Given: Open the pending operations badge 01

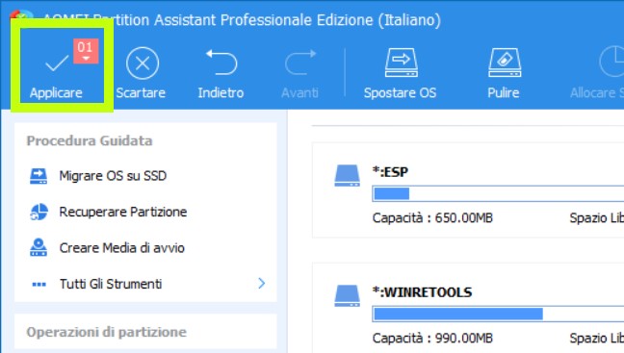Looking at the screenshot, I should (x=86, y=51).
